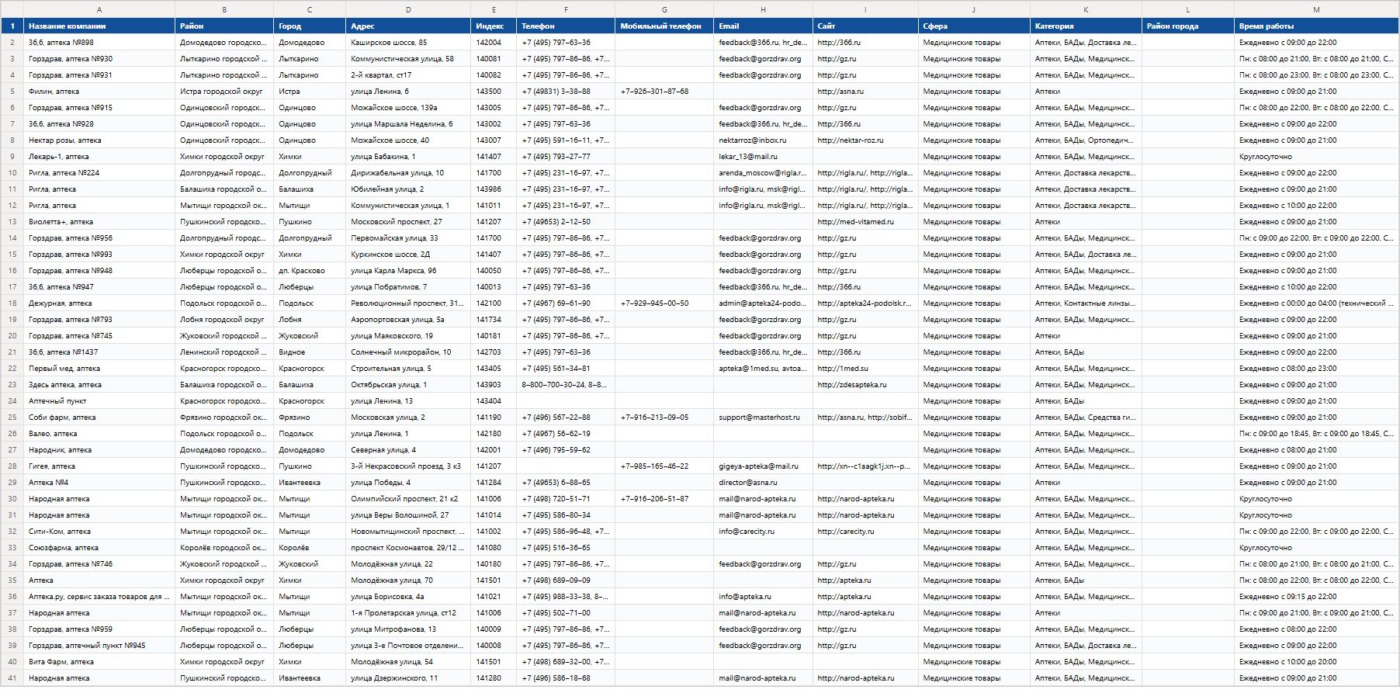Select cell 'Ригла, аптека №224'
This screenshot has height=700, width=1400.
(99, 173)
